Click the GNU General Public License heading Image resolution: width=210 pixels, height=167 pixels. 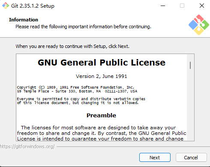coord(102,63)
